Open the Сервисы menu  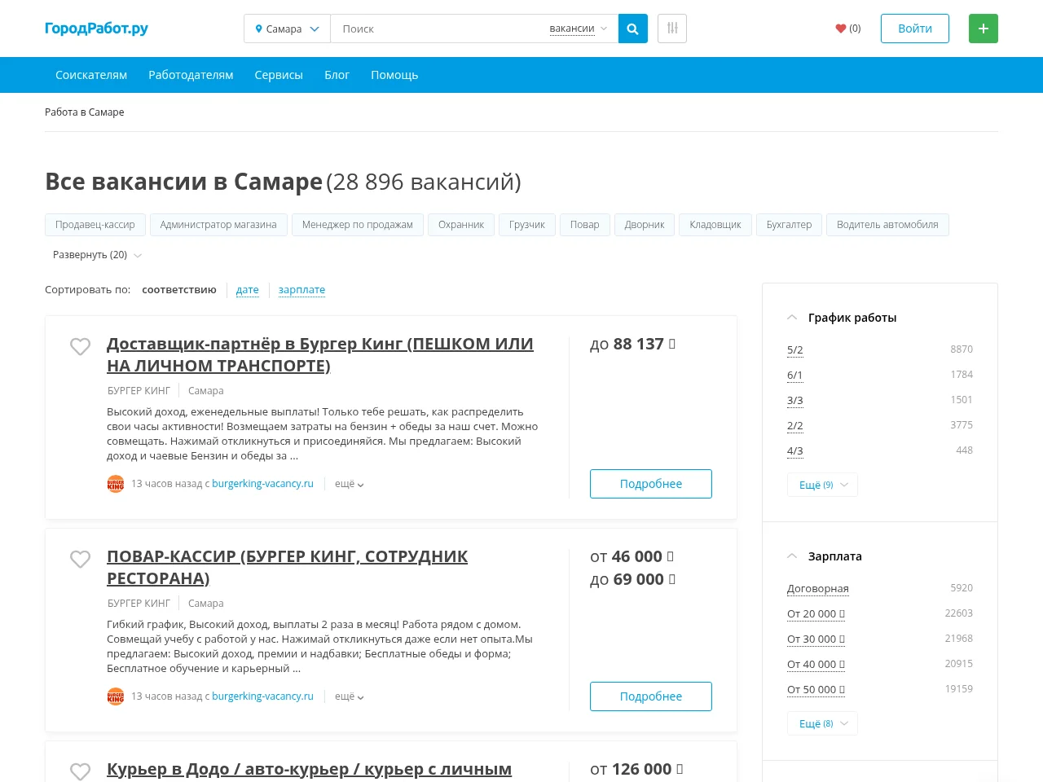[x=279, y=75]
